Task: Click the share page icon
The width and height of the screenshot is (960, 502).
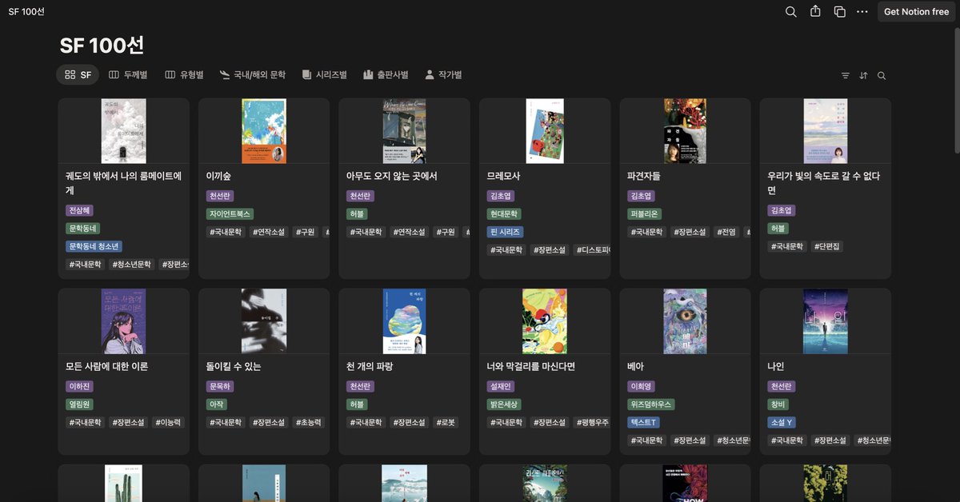Action: pos(815,12)
